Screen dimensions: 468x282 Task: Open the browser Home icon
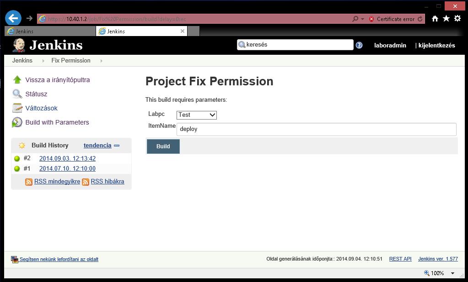click(x=435, y=19)
